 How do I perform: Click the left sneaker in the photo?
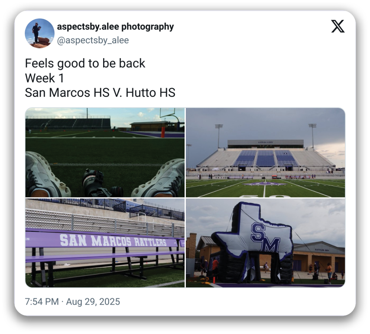[x=45, y=175]
